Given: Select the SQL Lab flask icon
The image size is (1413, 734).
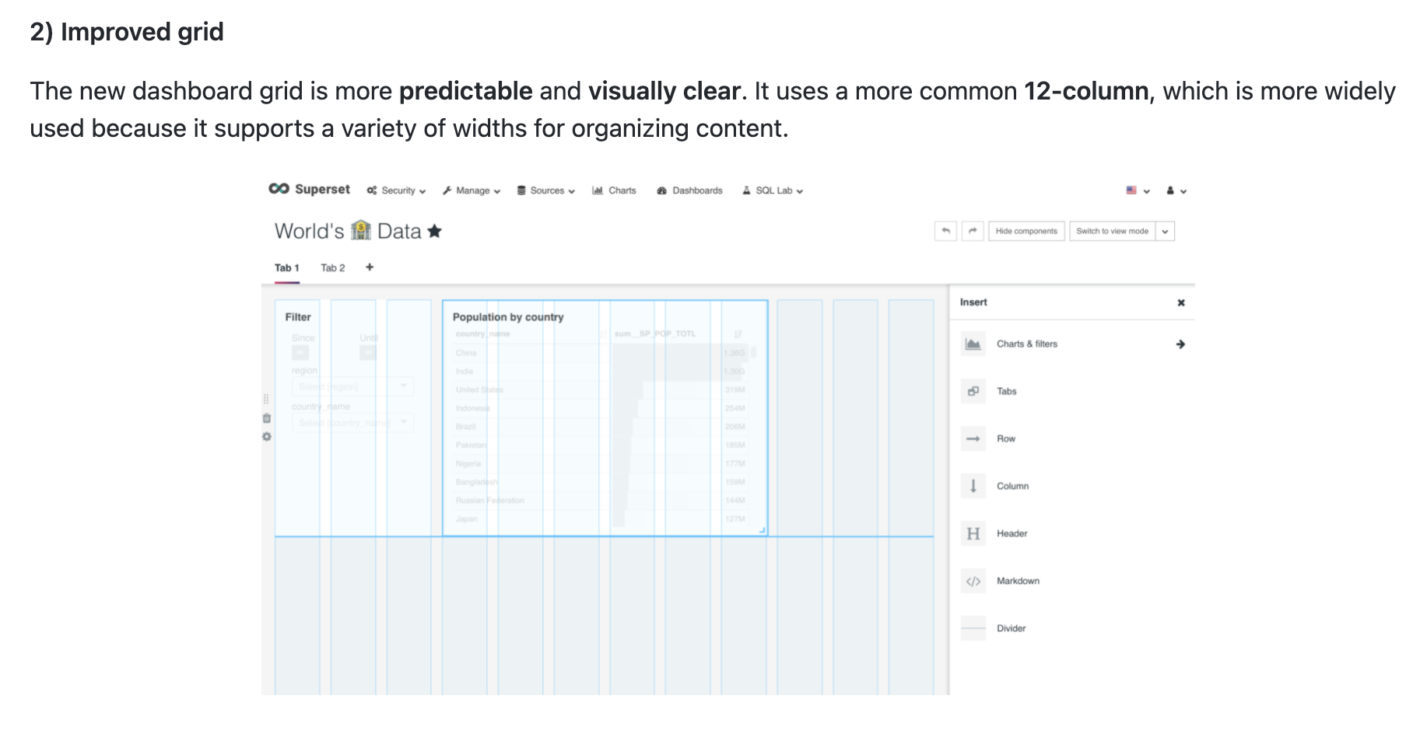Looking at the screenshot, I should 746,190.
